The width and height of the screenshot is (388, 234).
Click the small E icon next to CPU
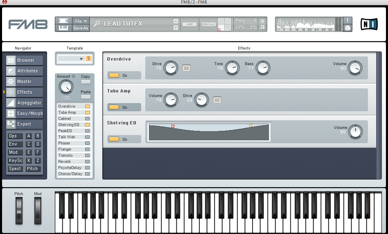point(262,27)
